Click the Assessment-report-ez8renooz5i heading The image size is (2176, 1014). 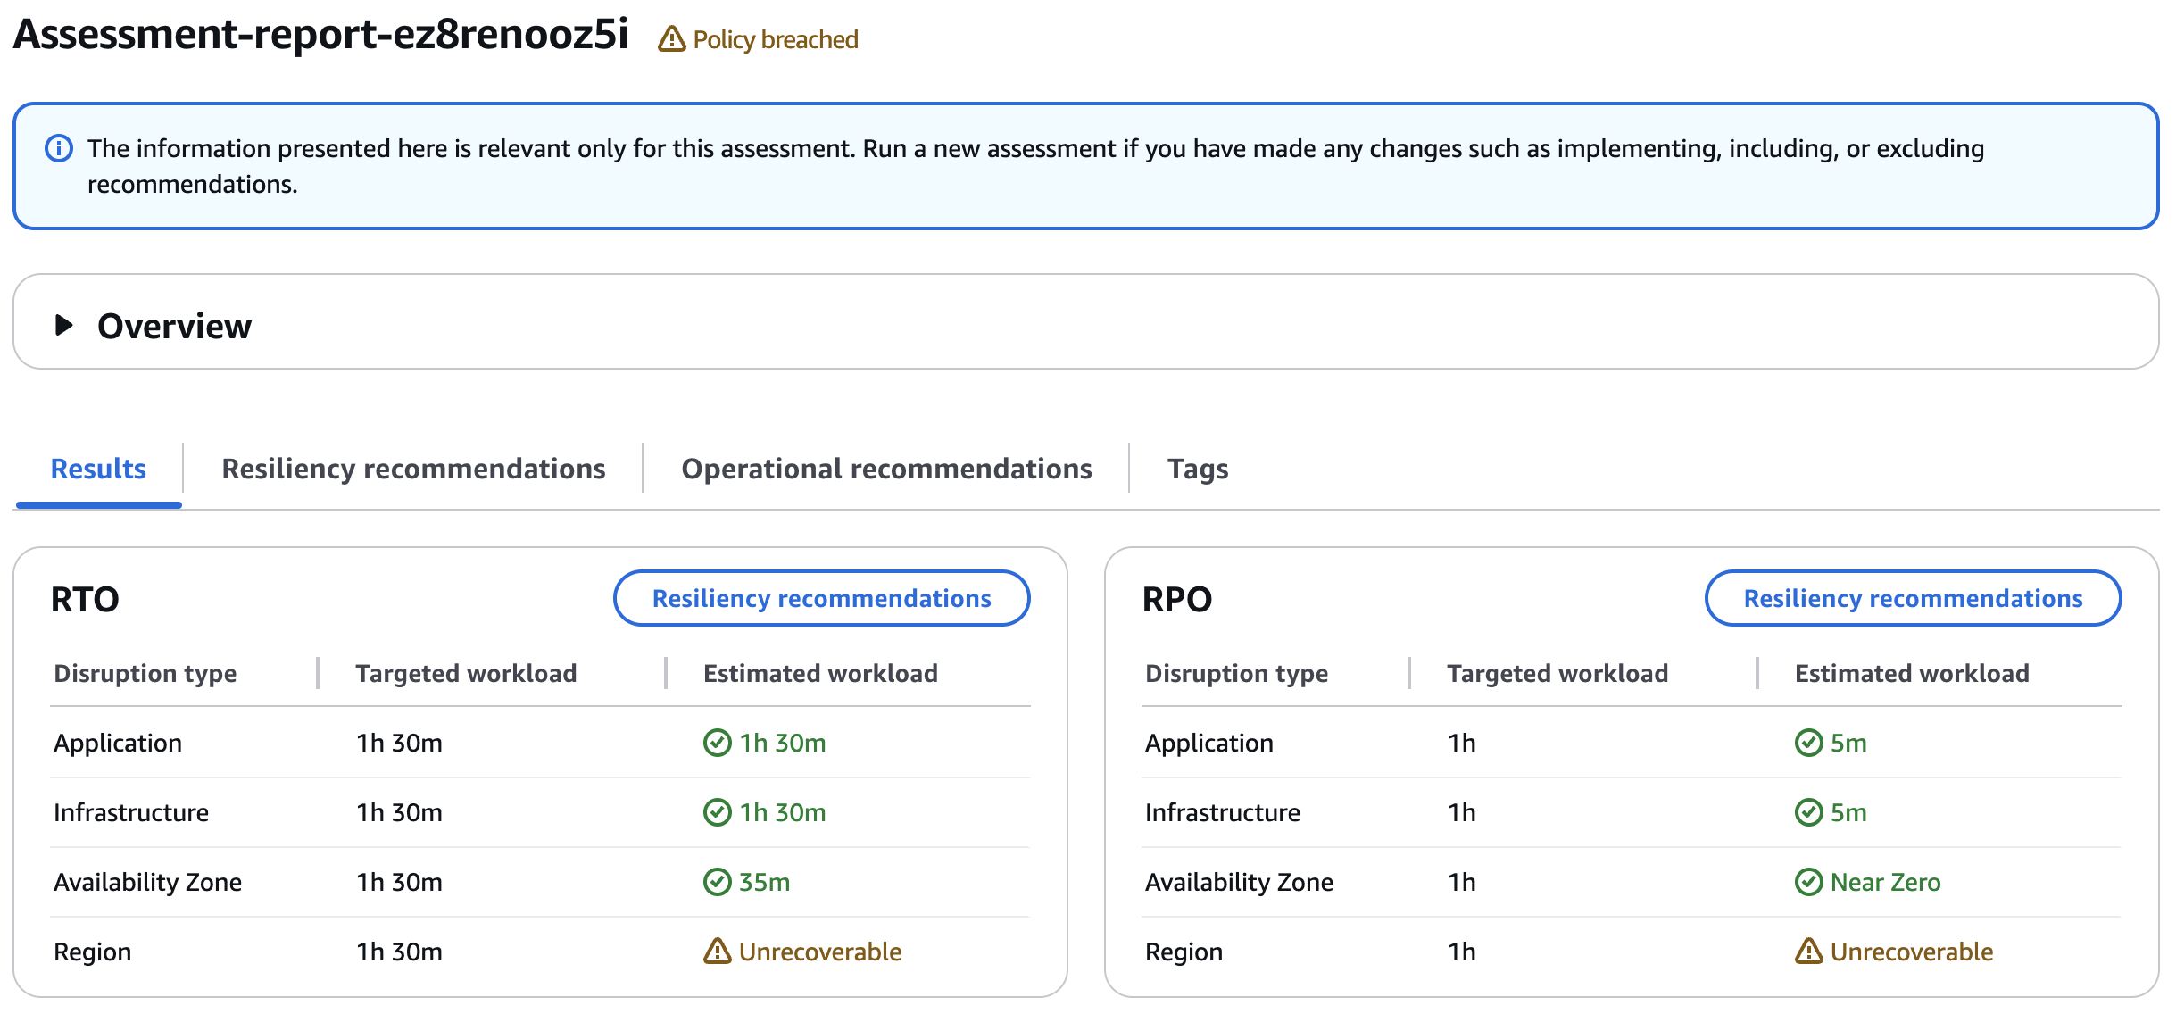click(321, 37)
